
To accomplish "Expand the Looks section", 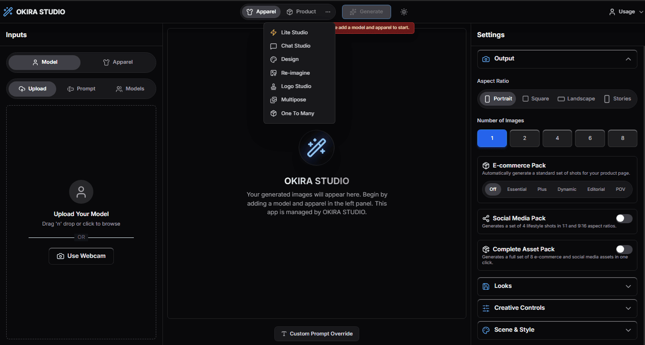I will 557,286.
